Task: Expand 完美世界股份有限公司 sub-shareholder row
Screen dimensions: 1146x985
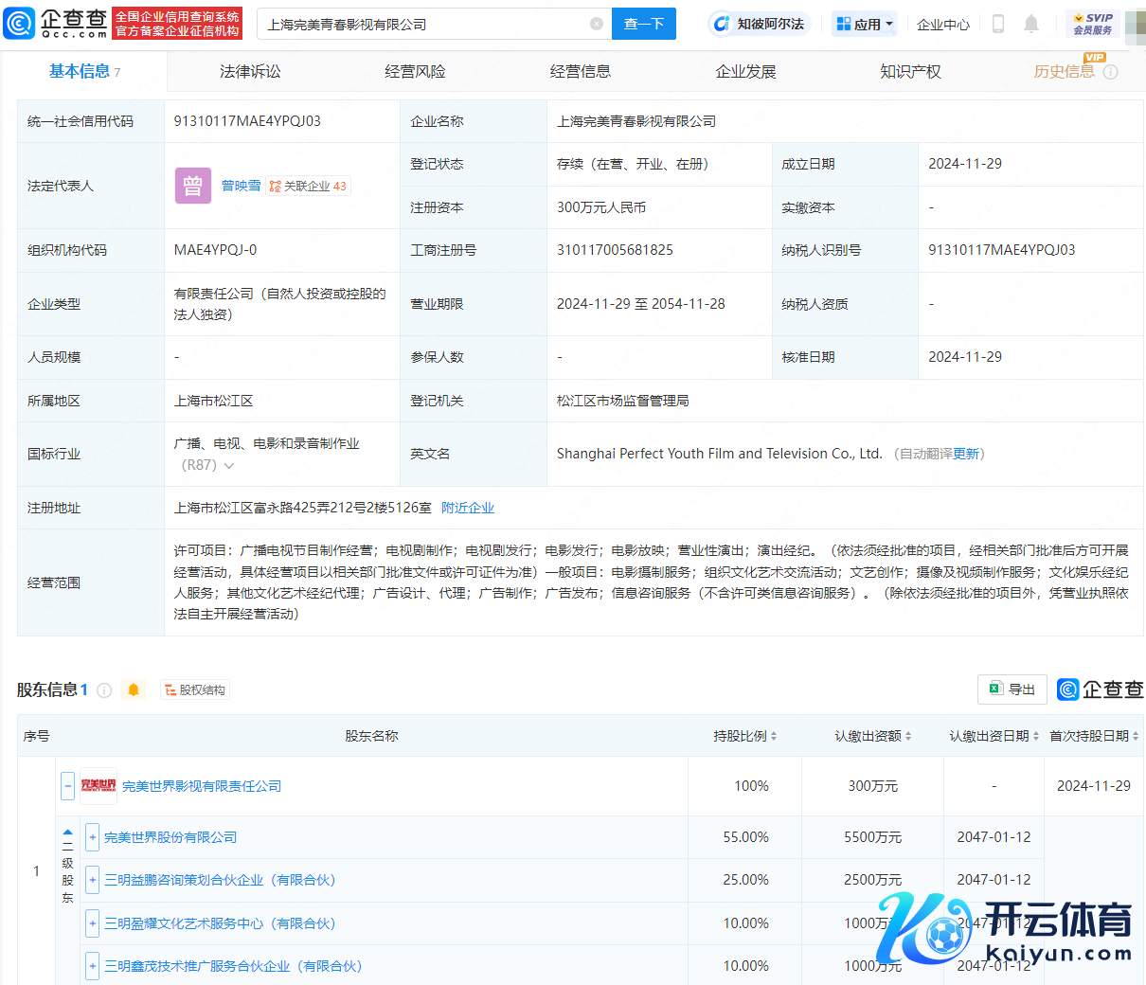Action: [93, 837]
